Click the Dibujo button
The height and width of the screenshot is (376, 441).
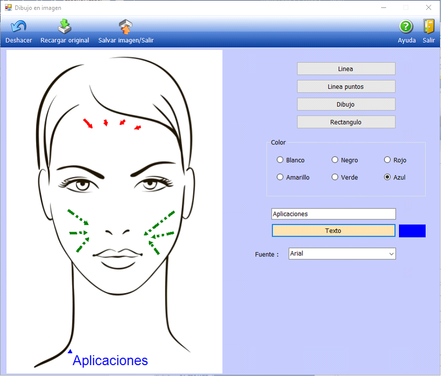[x=346, y=105]
